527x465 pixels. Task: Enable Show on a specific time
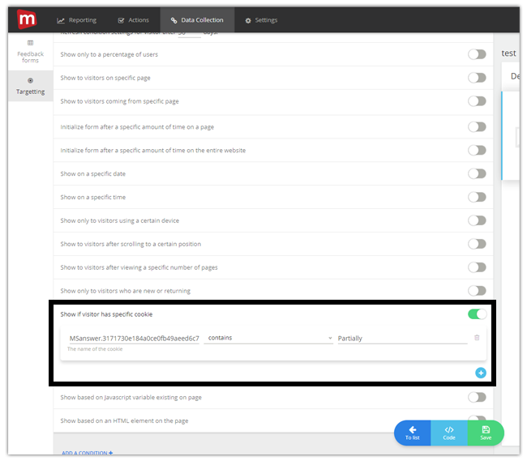(x=477, y=197)
